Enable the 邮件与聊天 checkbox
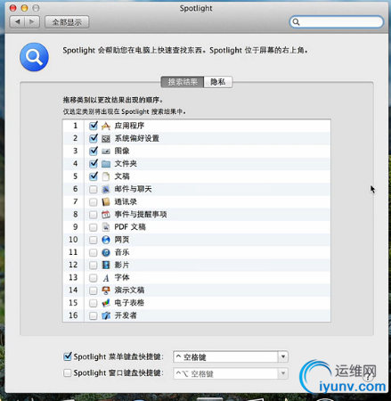 point(94,189)
